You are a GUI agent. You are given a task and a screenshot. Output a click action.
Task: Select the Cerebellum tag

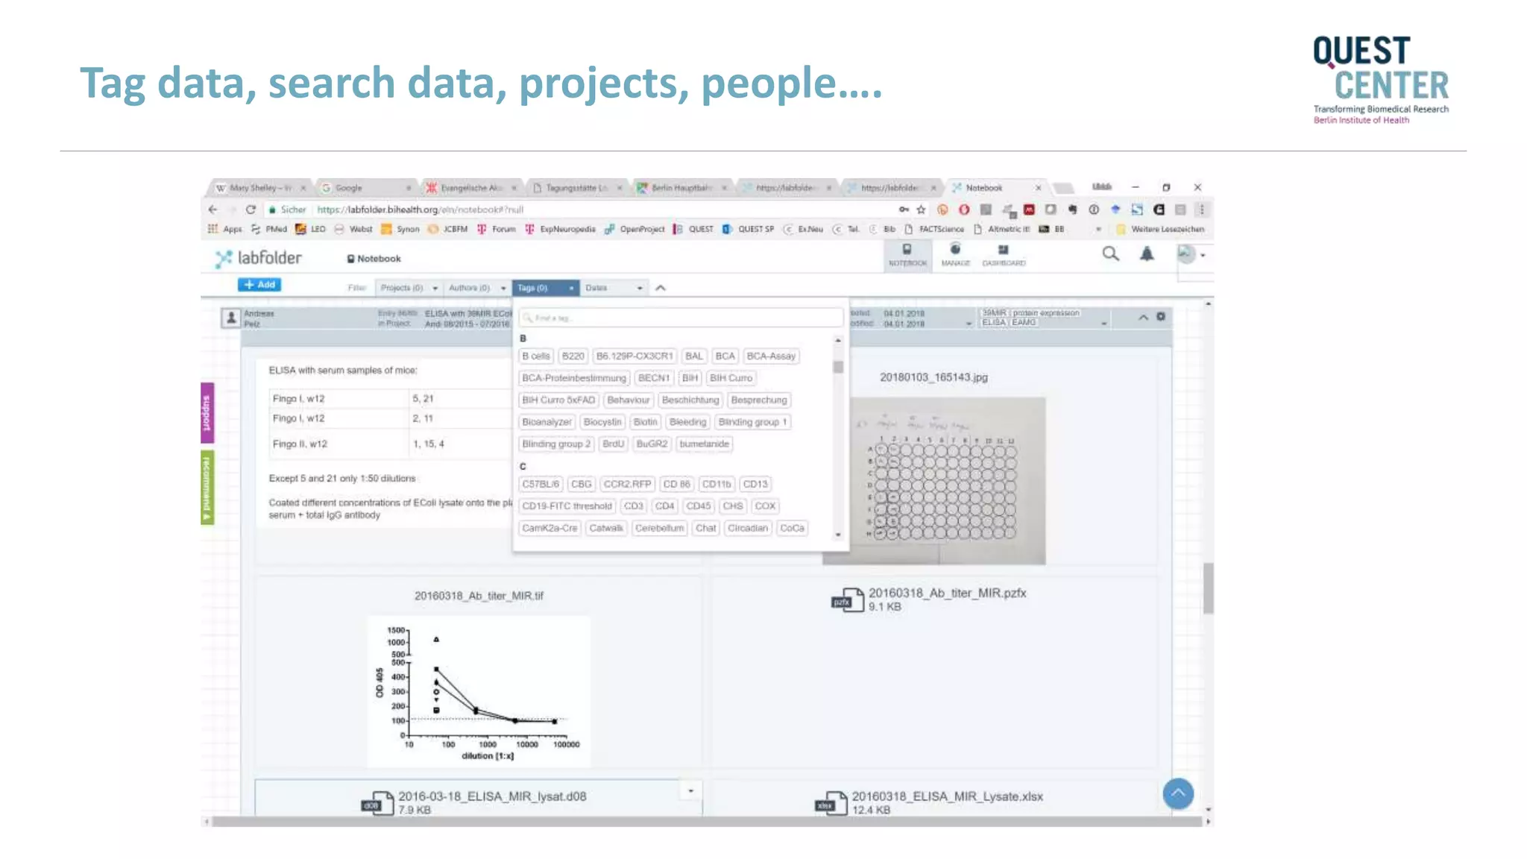point(659,528)
